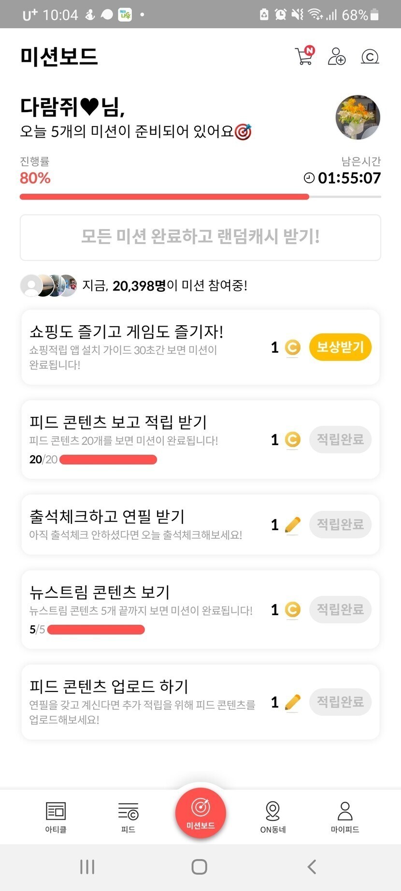Viewport: 401px width, 891px height.
Task: Open the cash coin balance icon
Action: click(x=370, y=57)
